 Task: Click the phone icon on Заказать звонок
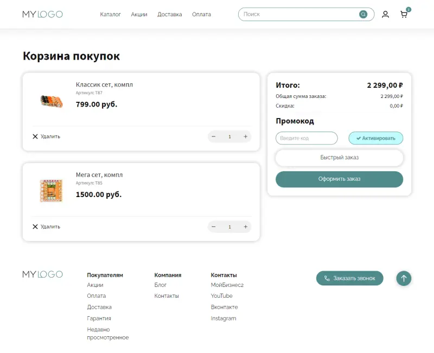click(326, 278)
